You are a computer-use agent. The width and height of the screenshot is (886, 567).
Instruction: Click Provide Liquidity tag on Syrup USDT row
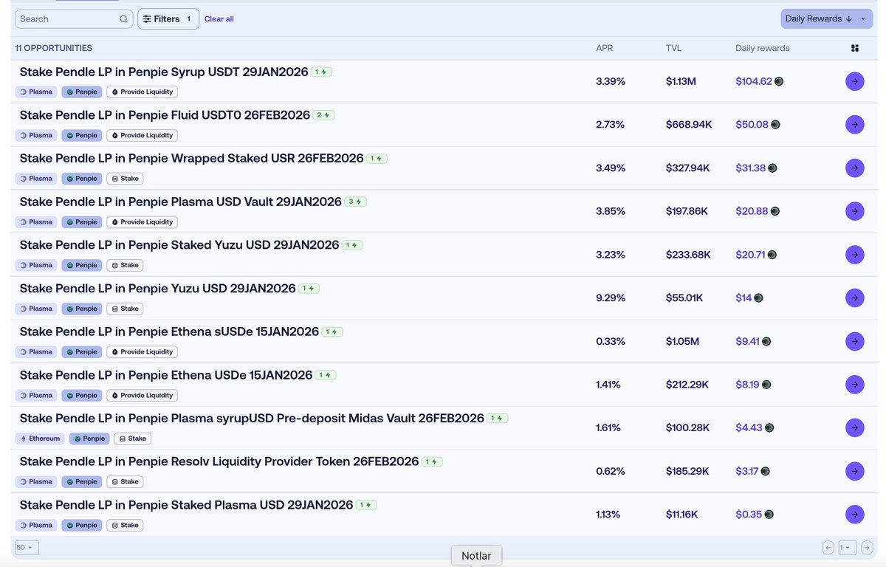[142, 92]
